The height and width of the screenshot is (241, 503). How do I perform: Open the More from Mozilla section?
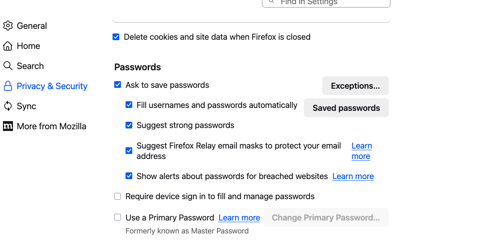point(51,126)
